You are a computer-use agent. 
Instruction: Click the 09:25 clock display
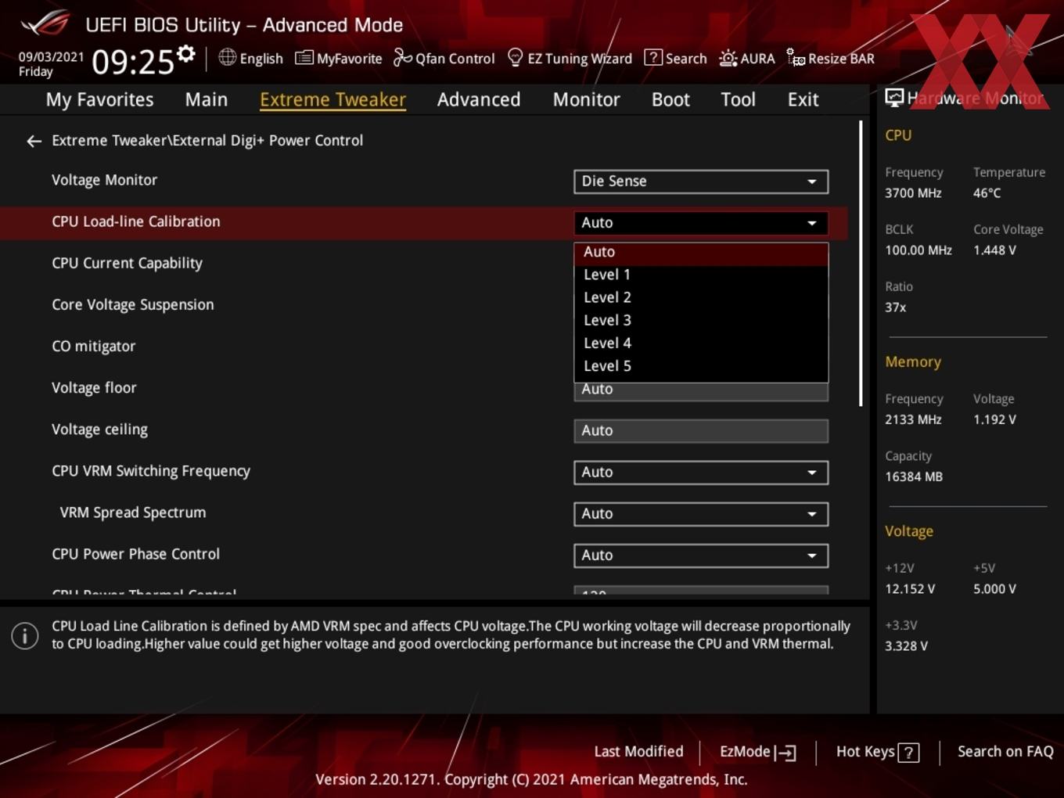132,62
